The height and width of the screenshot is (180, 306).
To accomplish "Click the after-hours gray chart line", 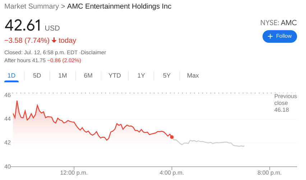I will [x=208, y=143].
